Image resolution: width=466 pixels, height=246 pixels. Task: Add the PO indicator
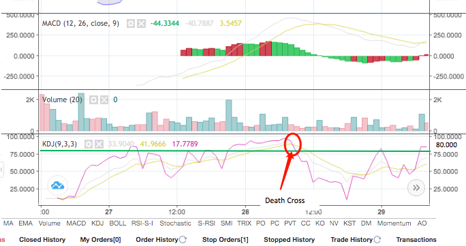tap(261, 224)
